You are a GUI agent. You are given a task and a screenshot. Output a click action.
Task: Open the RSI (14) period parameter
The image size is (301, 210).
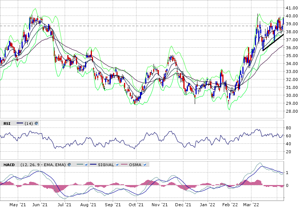(x=29, y=123)
